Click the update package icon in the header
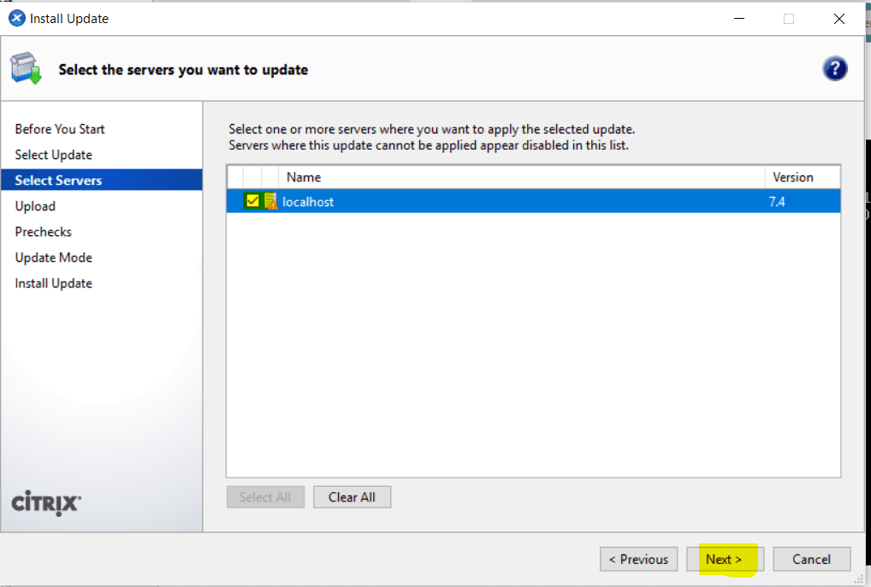 pos(25,68)
